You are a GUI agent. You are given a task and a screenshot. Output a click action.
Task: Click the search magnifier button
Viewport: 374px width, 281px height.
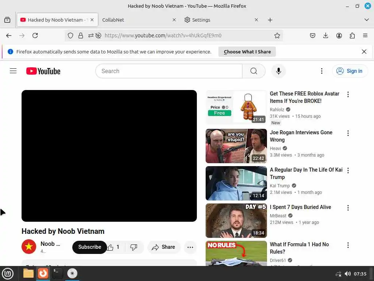(x=254, y=71)
